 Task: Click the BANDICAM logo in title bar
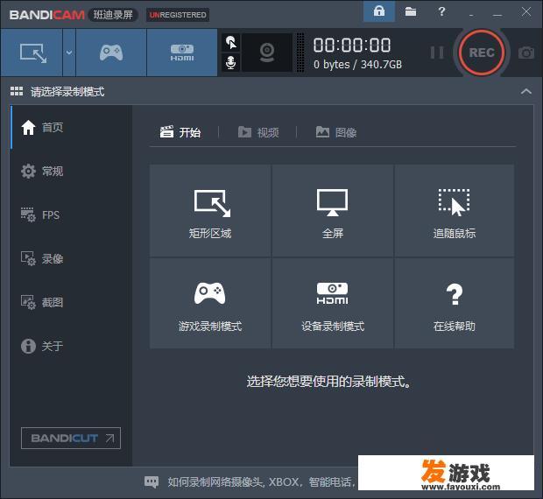tap(46, 15)
